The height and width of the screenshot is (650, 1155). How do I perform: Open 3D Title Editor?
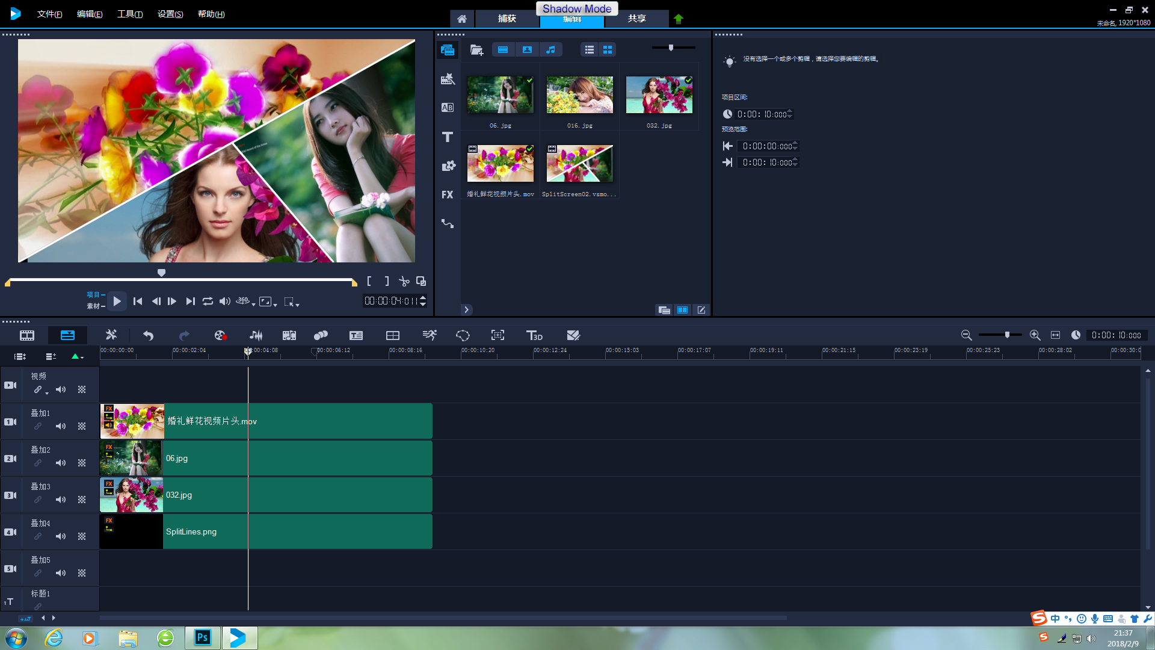pyautogui.click(x=534, y=335)
